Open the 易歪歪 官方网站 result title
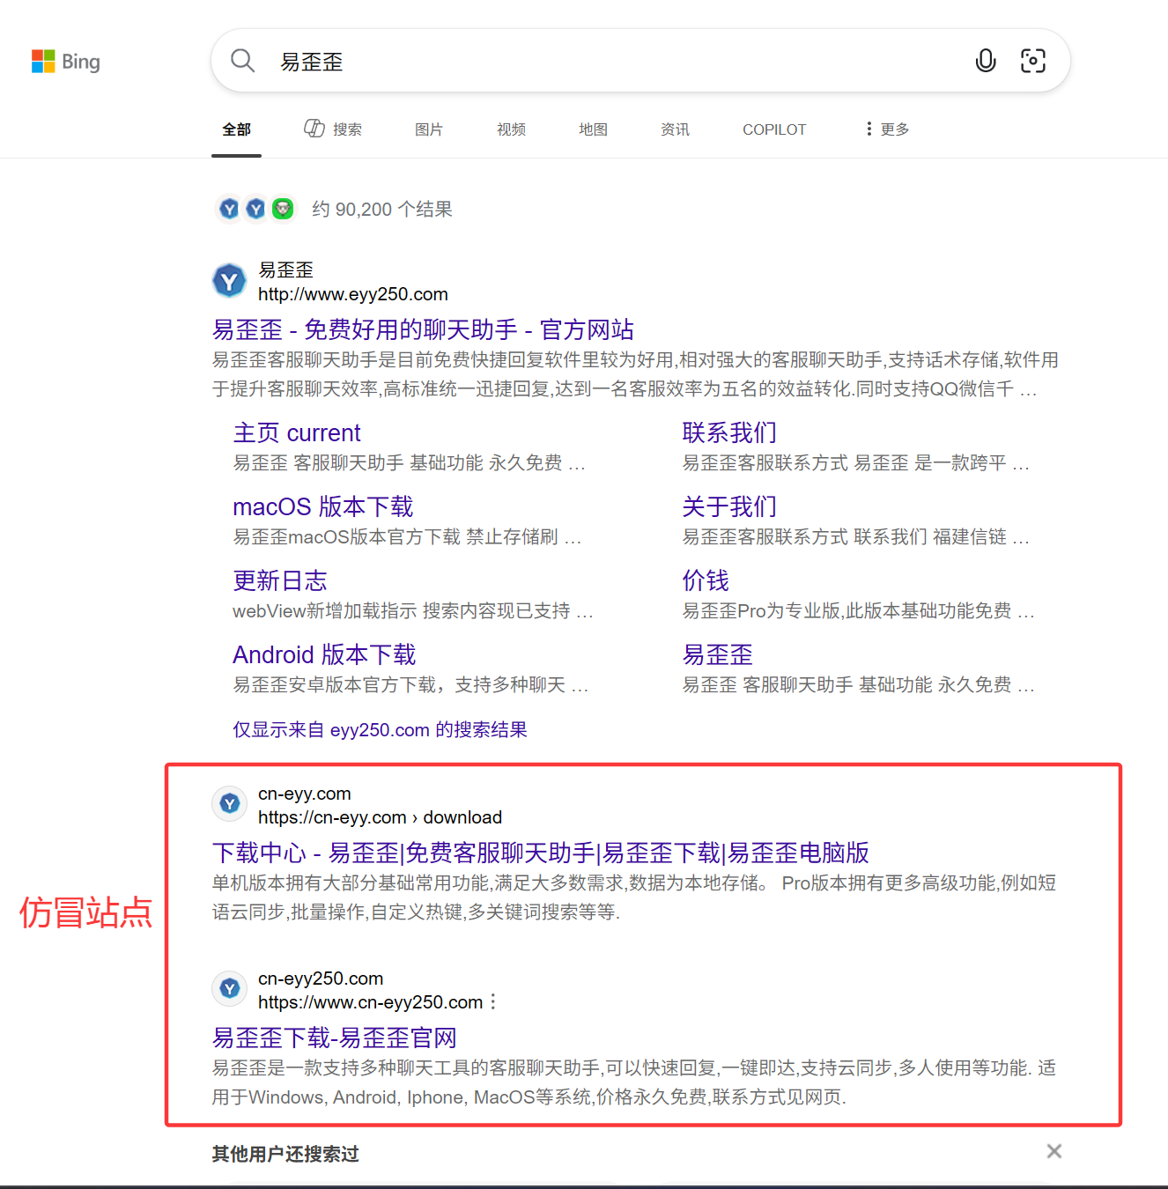The image size is (1168, 1189). 423,329
